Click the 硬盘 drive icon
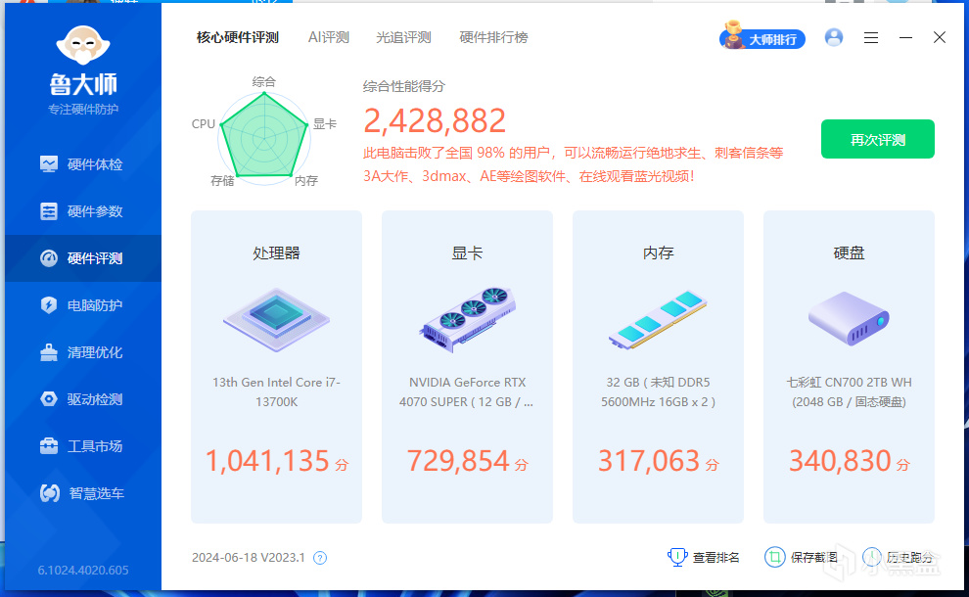 (x=849, y=319)
